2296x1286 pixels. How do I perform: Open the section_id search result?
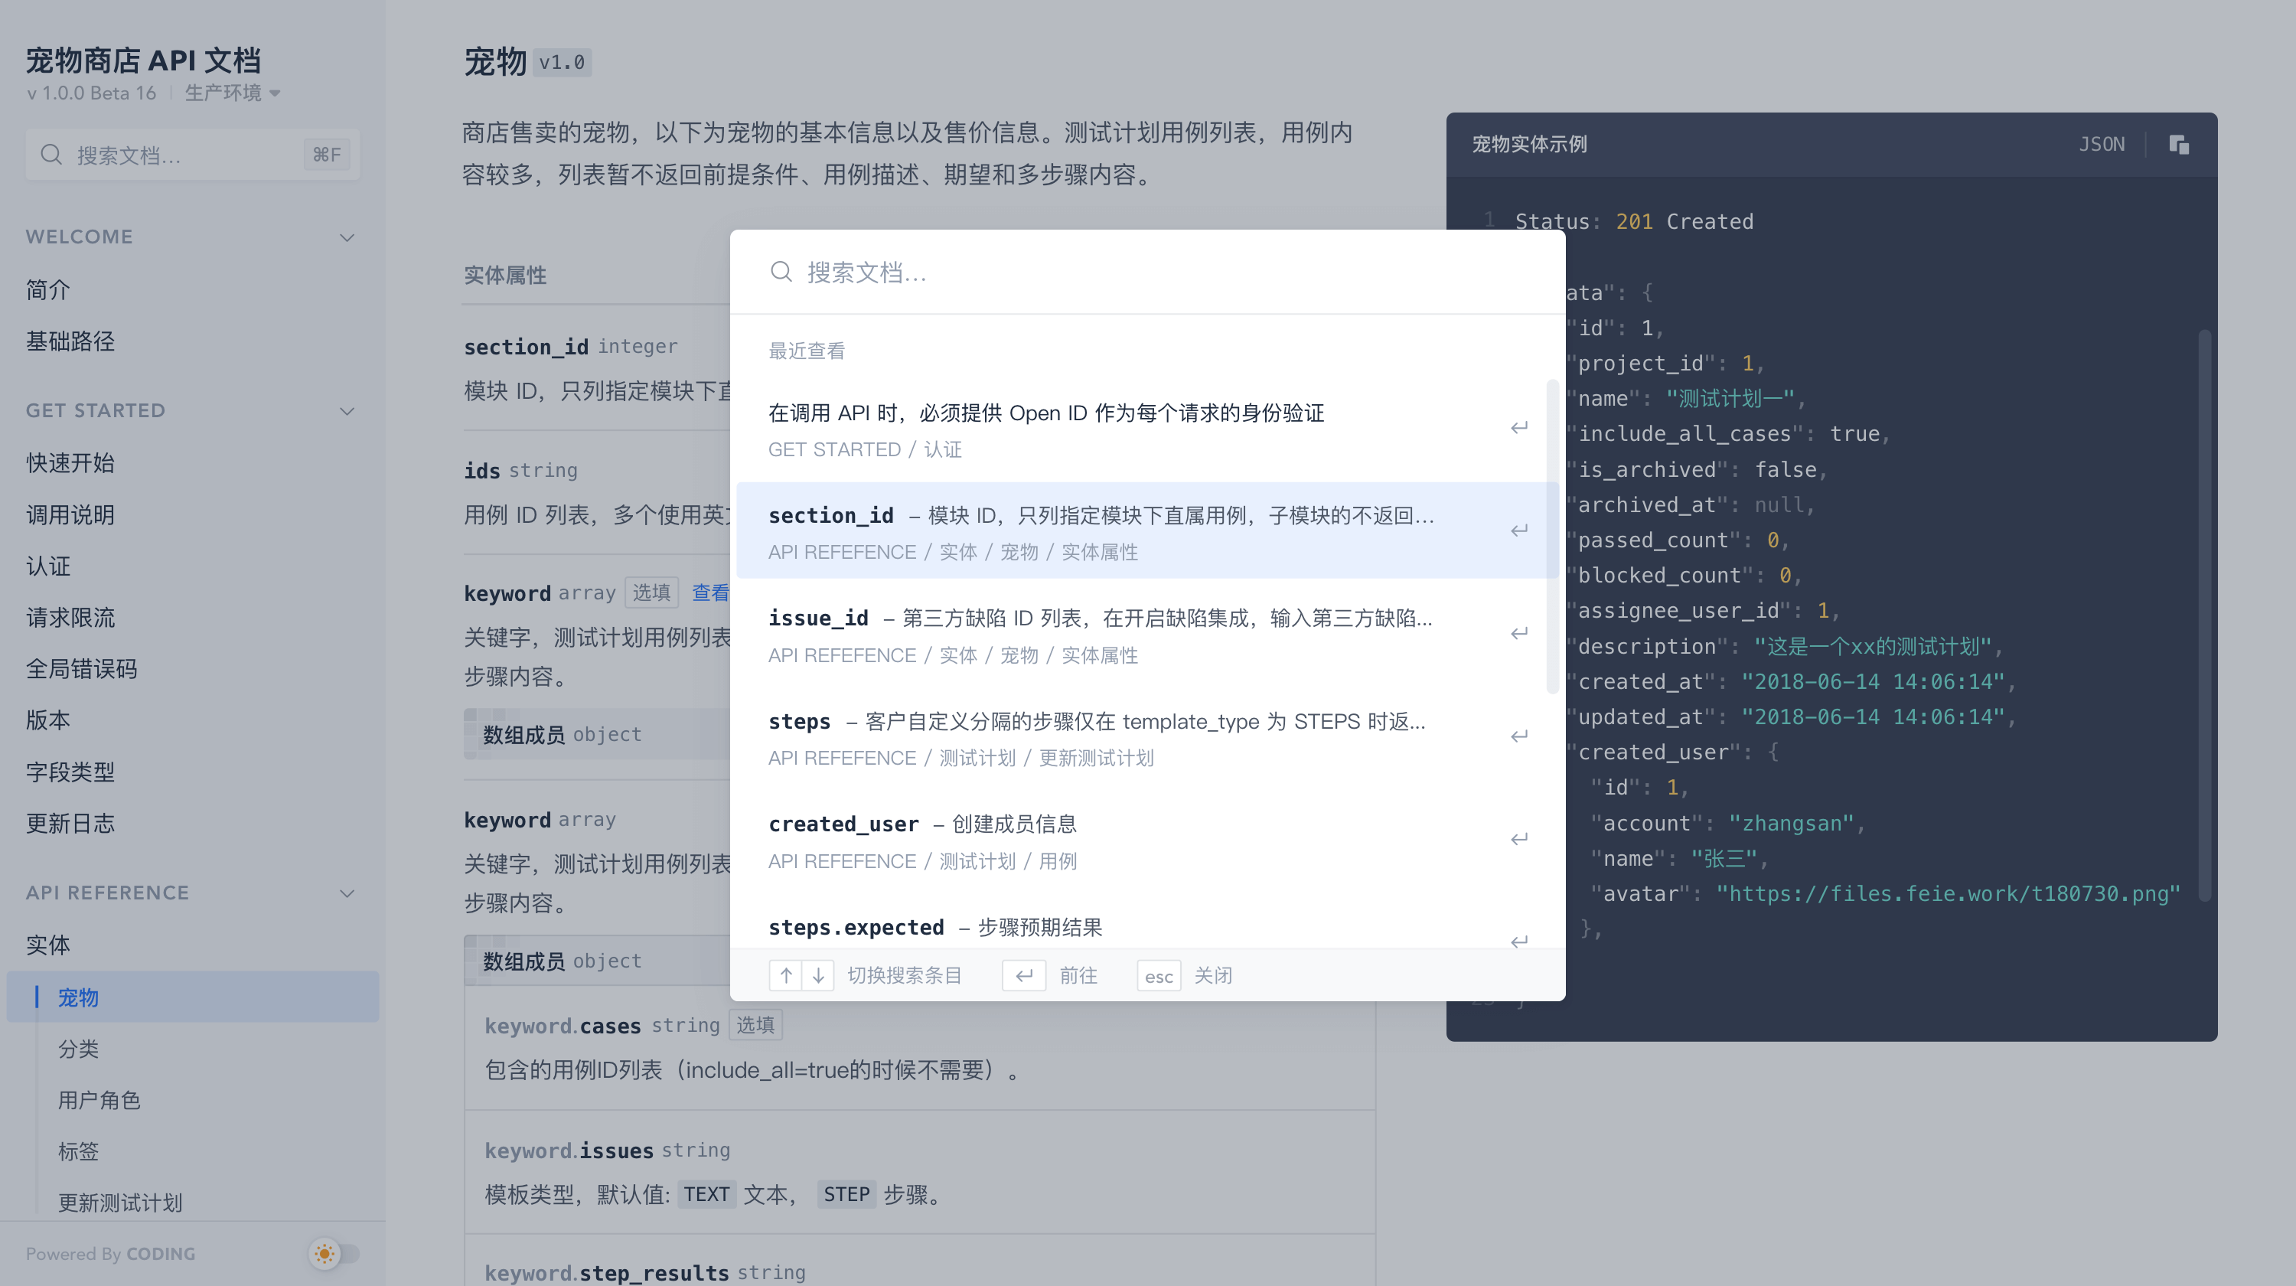click(1147, 531)
